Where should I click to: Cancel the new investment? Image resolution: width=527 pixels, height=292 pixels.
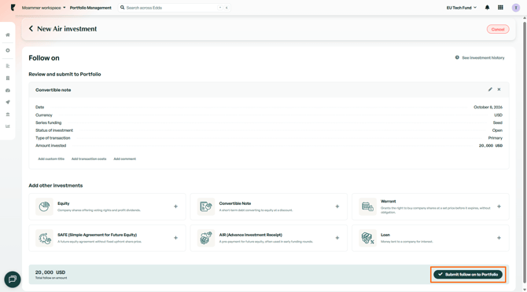click(x=498, y=29)
